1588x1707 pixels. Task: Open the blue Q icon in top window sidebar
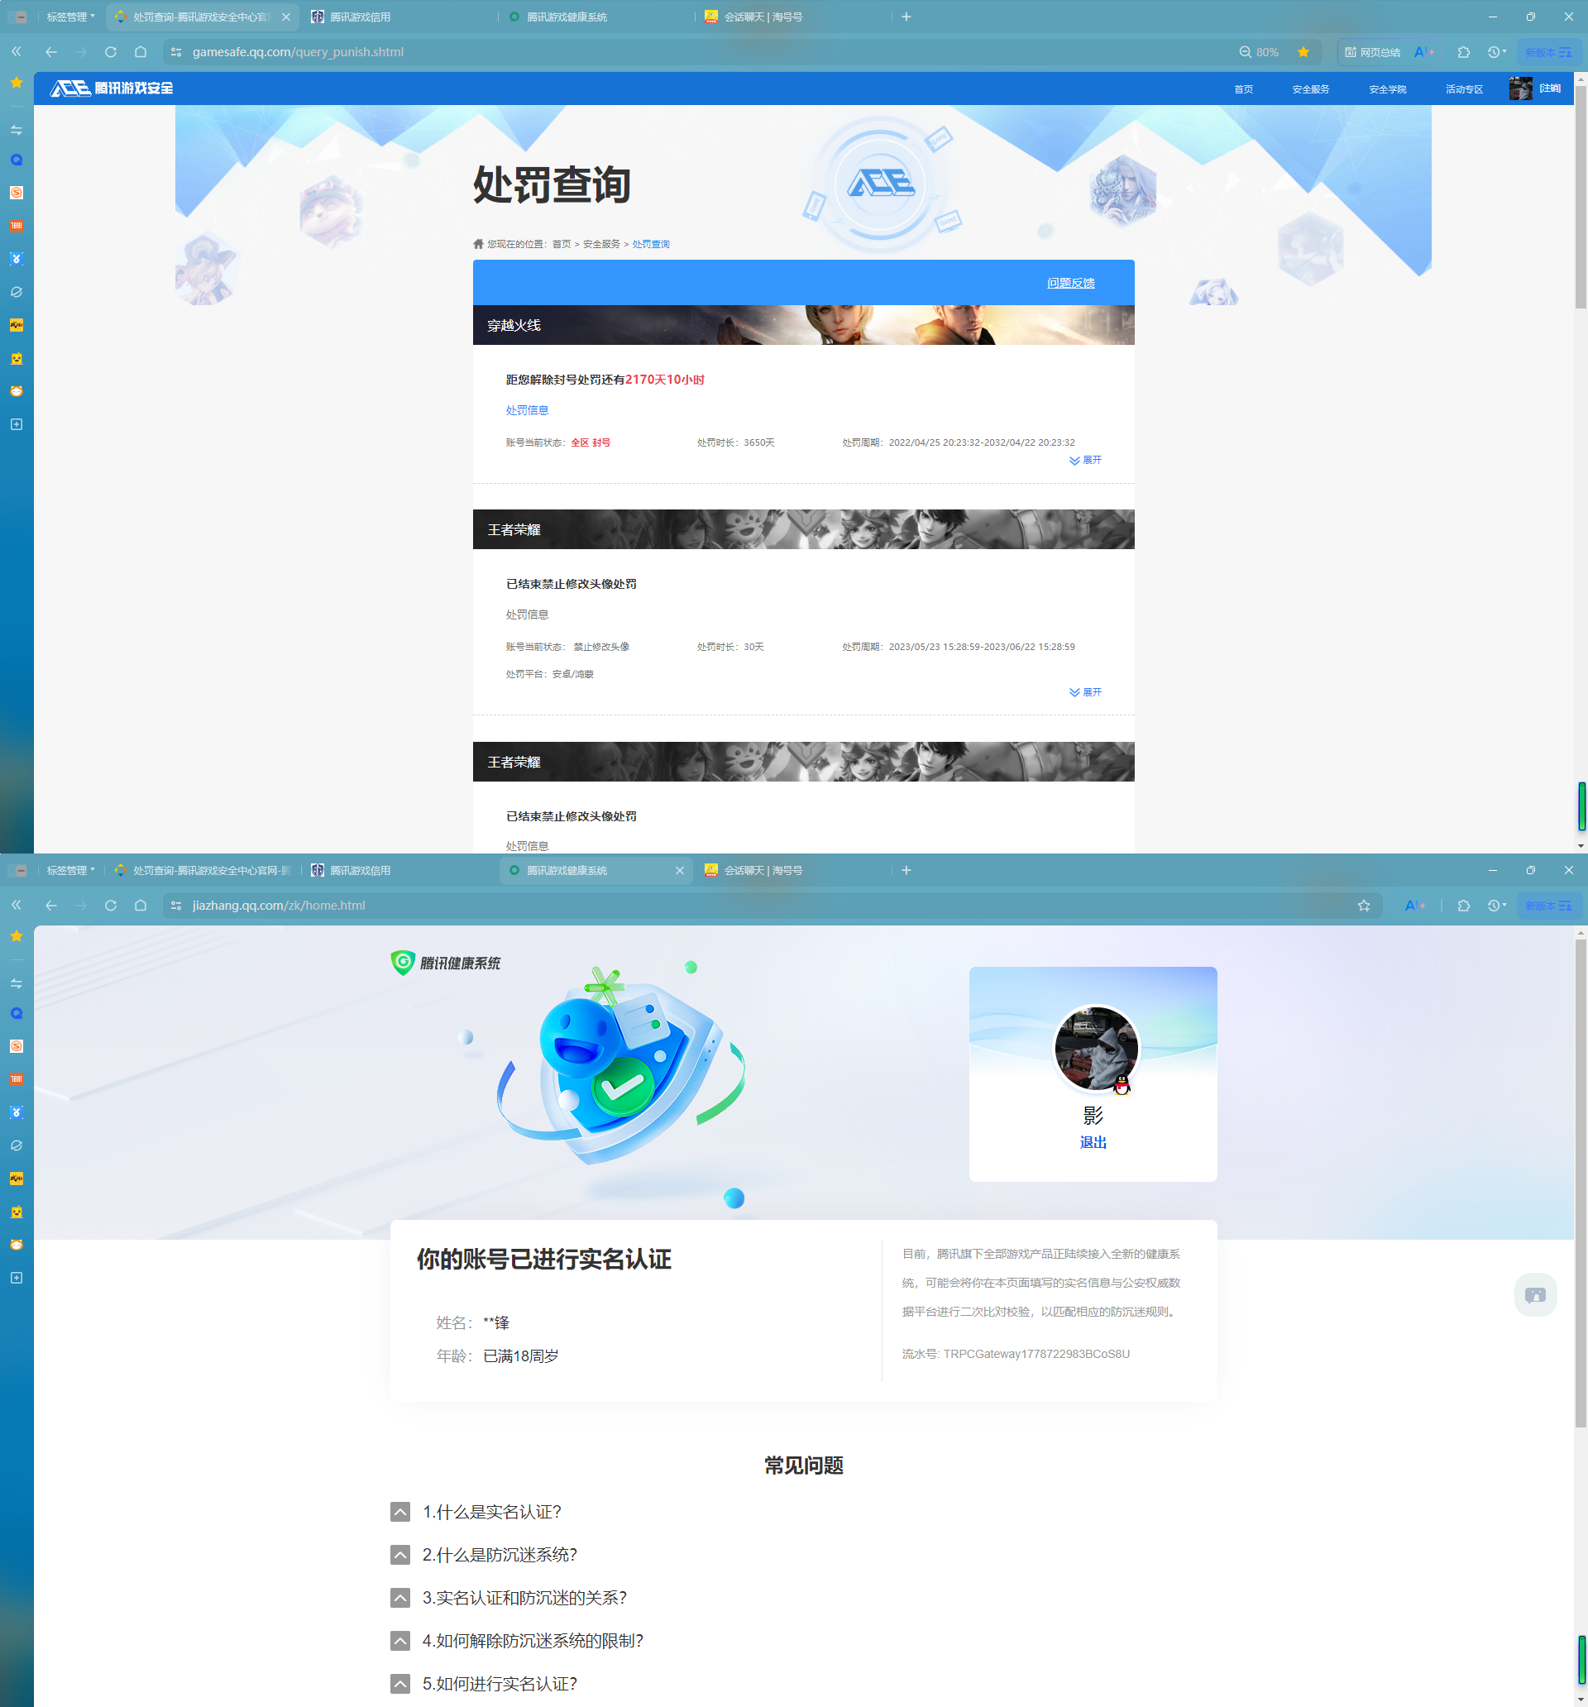pos(17,160)
